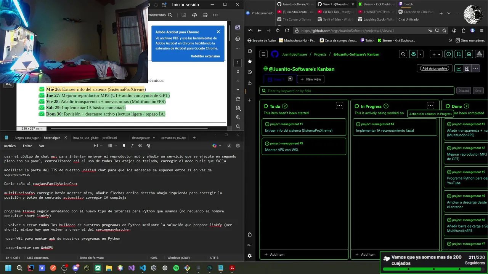Viewport: 488px width, 274px height.
Task: Open project three-dot more options menu
Action: [x=475, y=68]
